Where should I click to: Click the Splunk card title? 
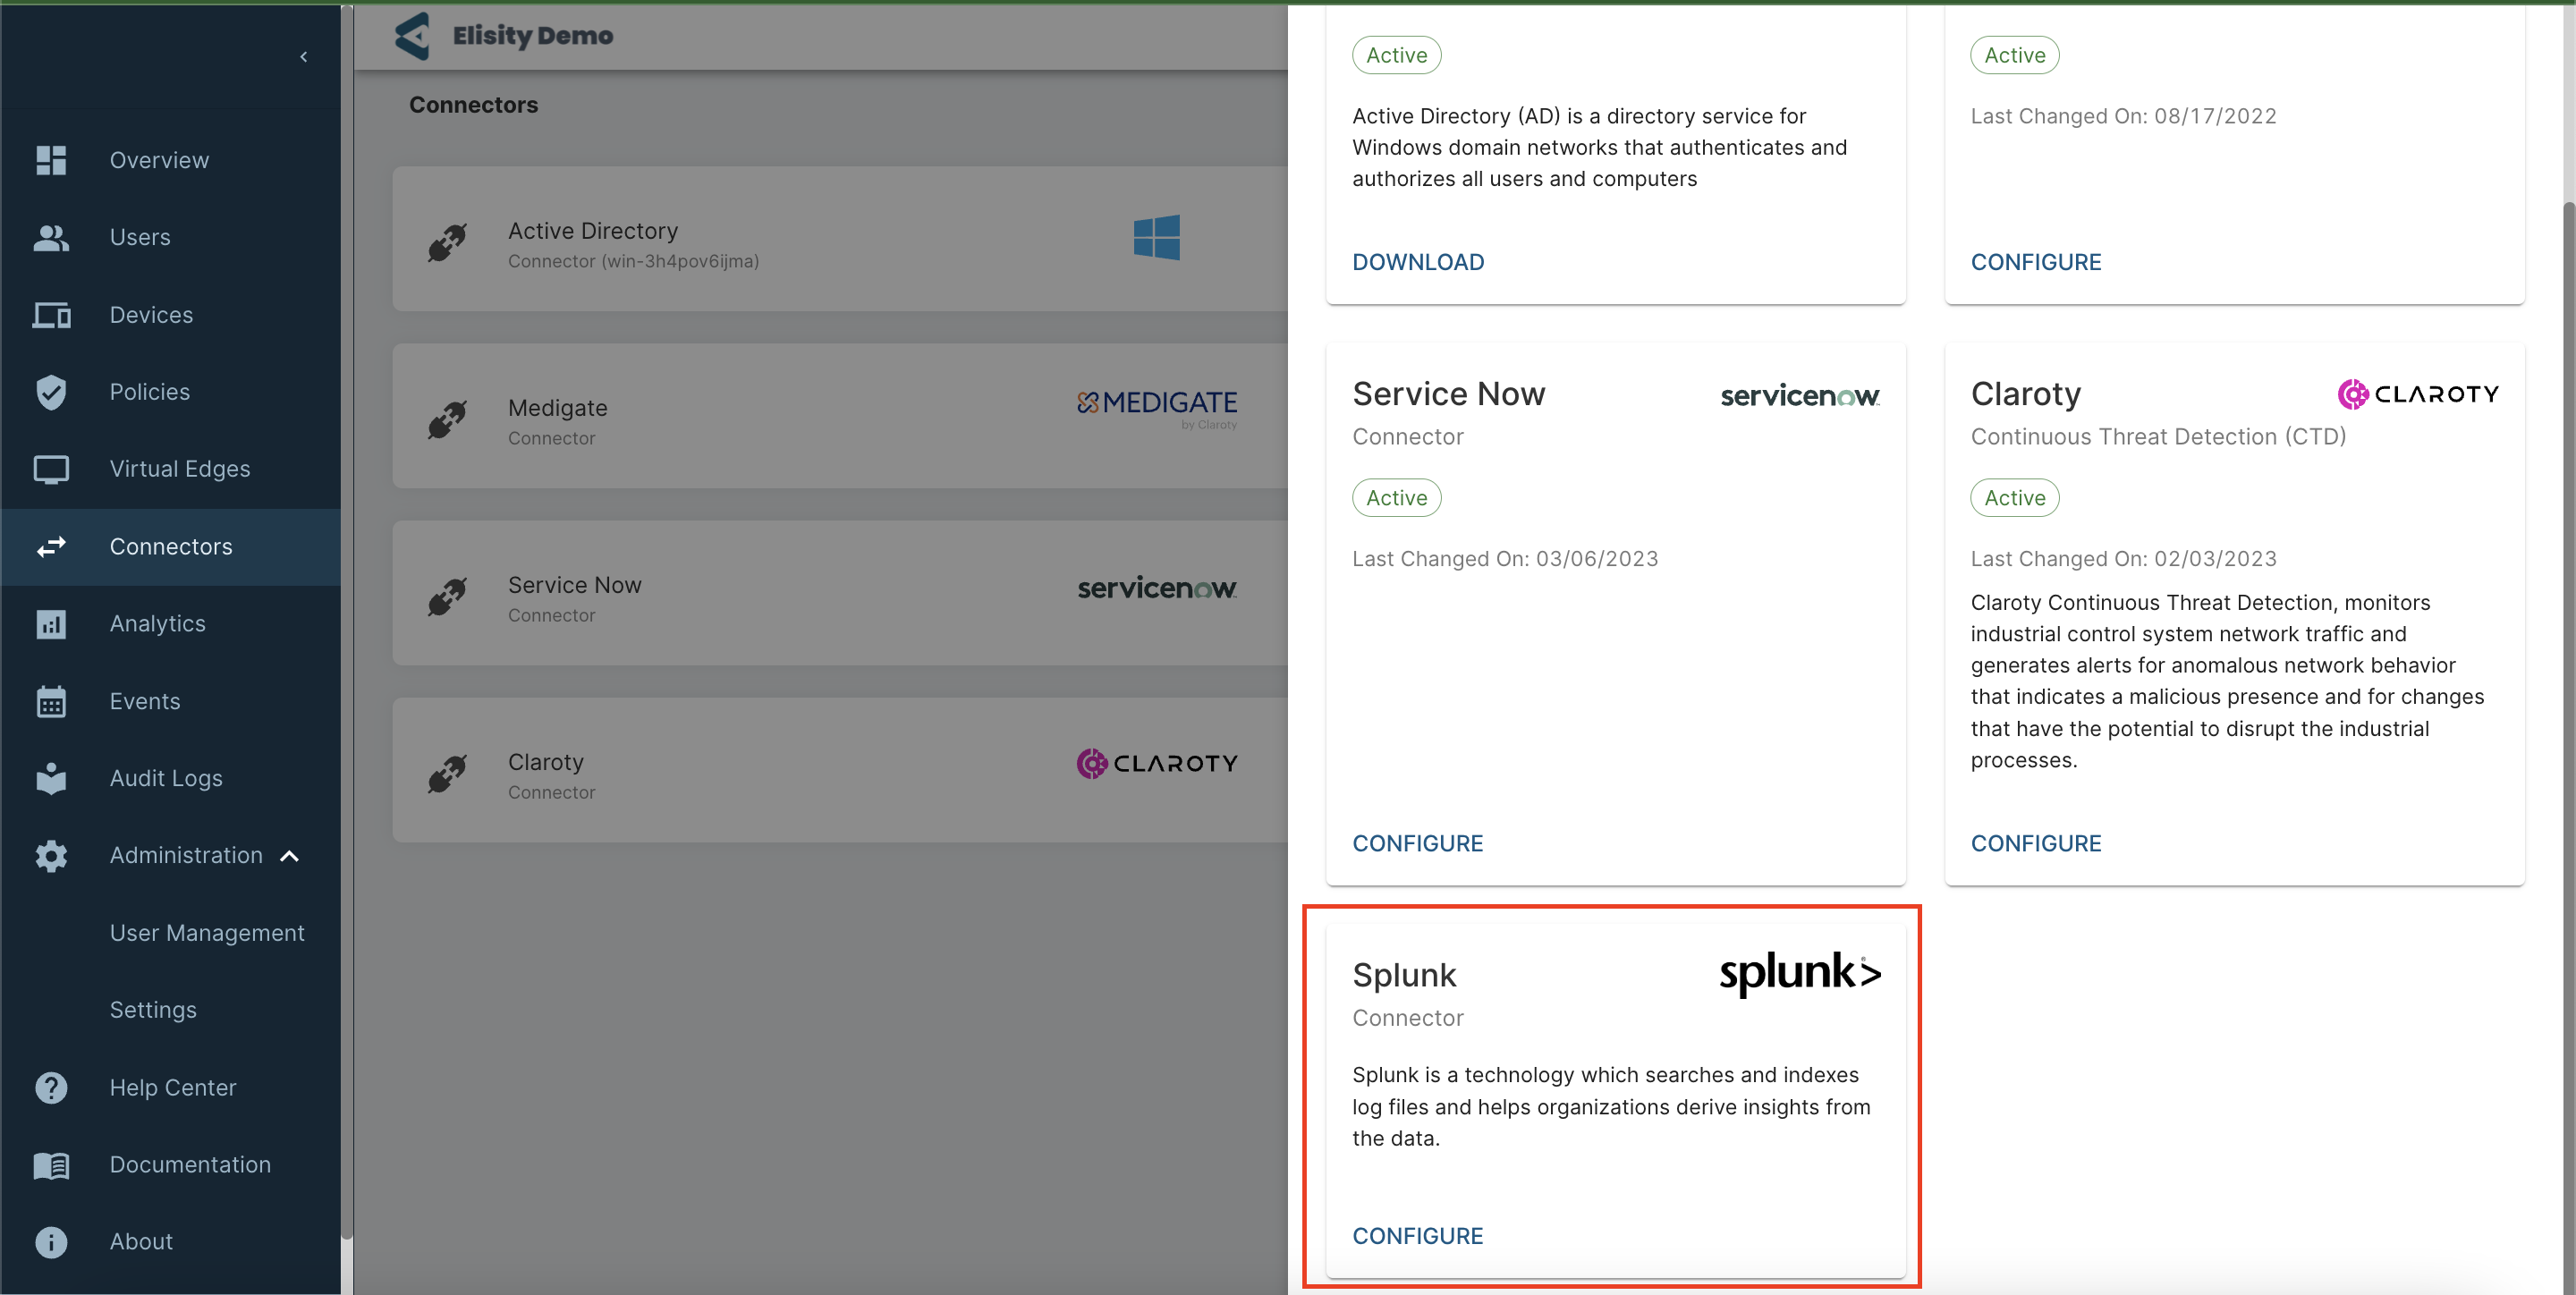tap(1404, 975)
